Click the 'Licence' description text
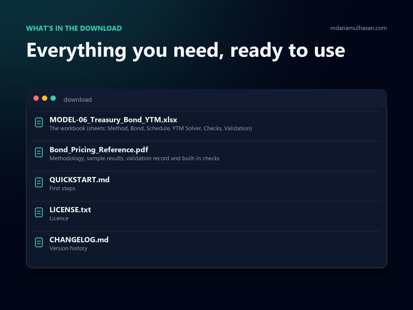The width and height of the screenshot is (413, 310). click(59, 218)
